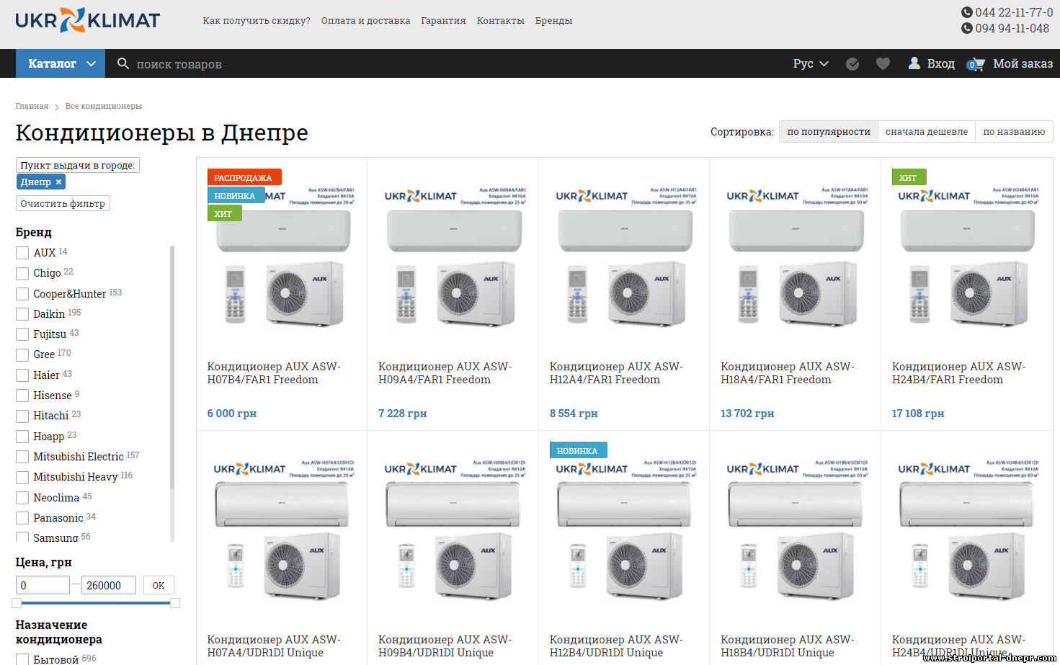The image size is (1060, 665).
Task: Check the AUX brand filter
Action: tap(22, 253)
